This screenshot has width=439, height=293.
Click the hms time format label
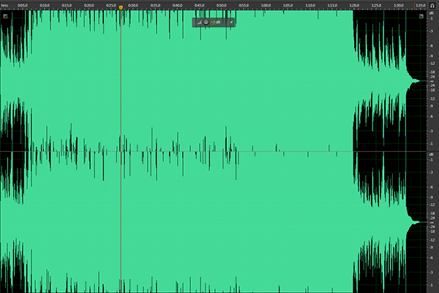[5, 7]
